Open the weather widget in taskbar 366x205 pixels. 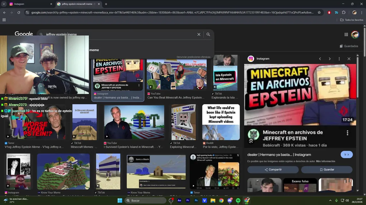point(16,200)
